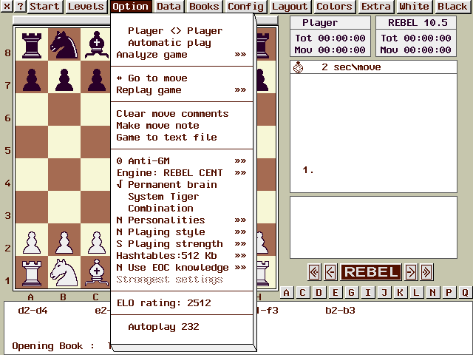
Task: Click the 2 sec\move time control
Action: [x=351, y=67]
